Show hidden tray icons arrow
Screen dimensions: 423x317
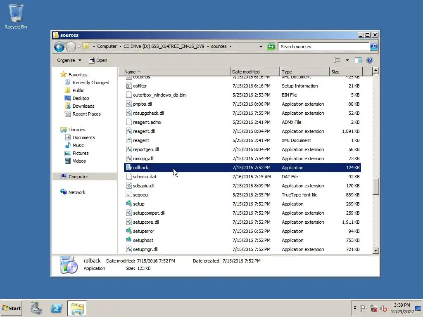coord(355,308)
